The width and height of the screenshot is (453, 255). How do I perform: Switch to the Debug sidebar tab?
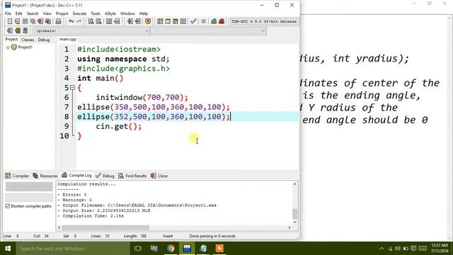[x=44, y=40]
